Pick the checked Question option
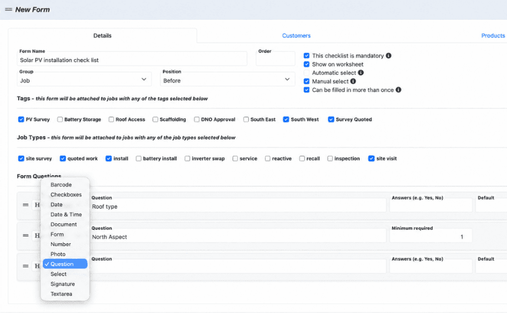The image size is (507, 313). point(65,264)
